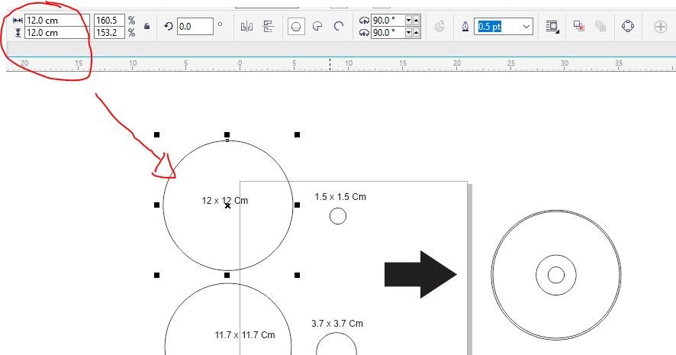This screenshot has width=676, height=355.
Task: Click the ending angle icon
Action: point(364,32)
